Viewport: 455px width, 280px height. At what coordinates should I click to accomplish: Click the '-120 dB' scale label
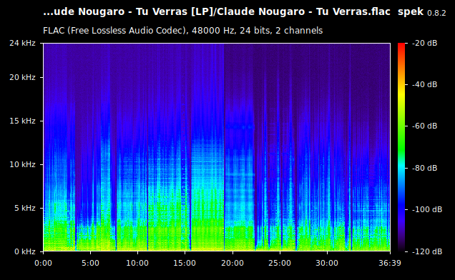pyautogui.click(x=427, y=251)
